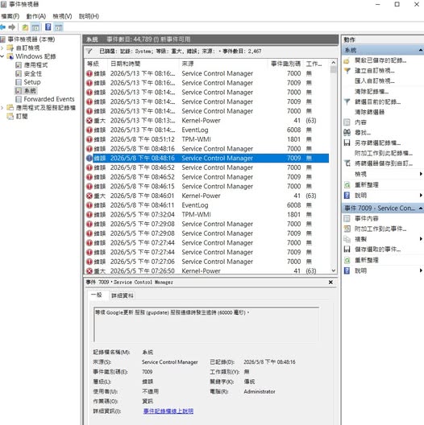Screen dimensions: 424x425
Task: Click 清除記錄檔 action
Action: [372, 92]
